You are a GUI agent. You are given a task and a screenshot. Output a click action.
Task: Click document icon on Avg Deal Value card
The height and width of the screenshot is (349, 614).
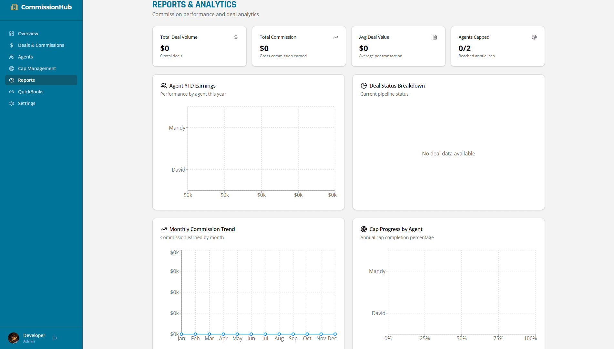435,37
